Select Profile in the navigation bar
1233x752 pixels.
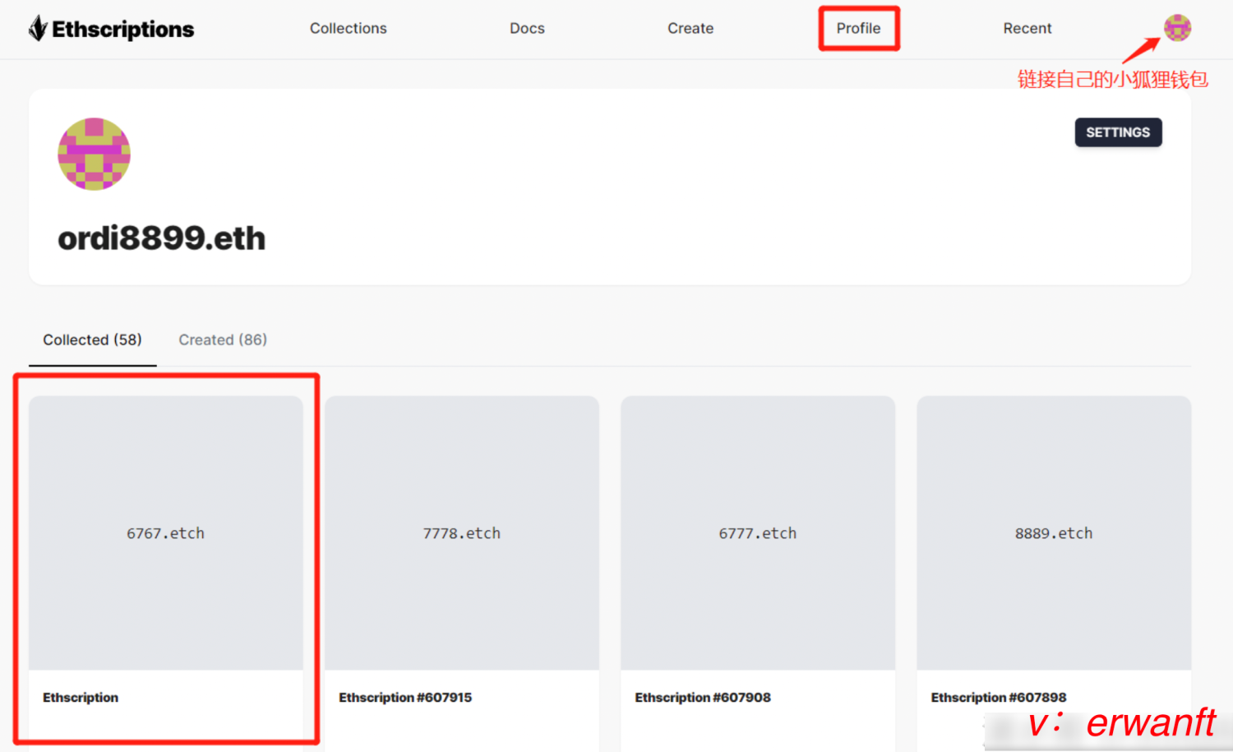859,28
